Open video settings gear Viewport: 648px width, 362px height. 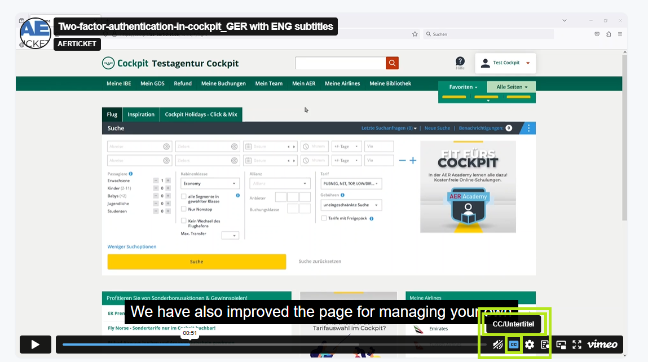[x=530, y=345]
